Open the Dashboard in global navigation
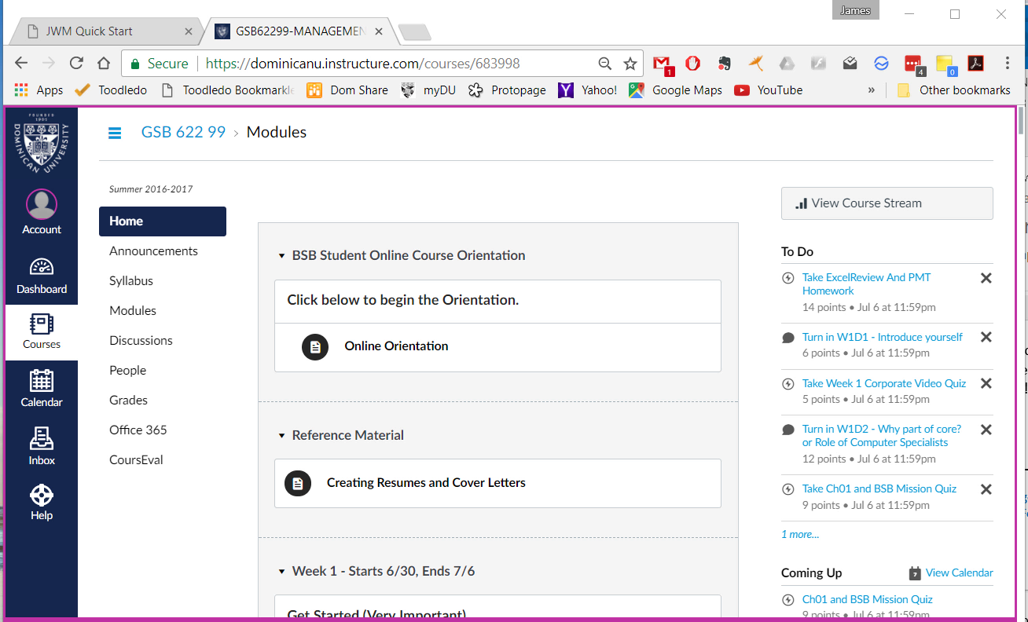This screenshot has width=1028, height=622. 42,275
